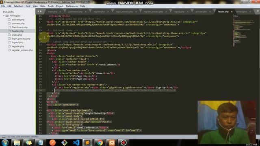260x146 pixels.
Task: Click 'Sign Up' text in line 37
Action: (x=160, y=88)
